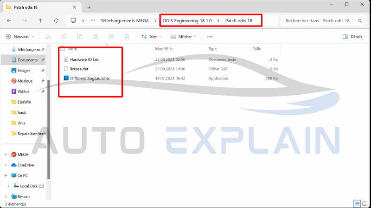Screen dimensions: 371x208
Task: Switch to large thumbnails view icon
Action: (x=365, y=203)
